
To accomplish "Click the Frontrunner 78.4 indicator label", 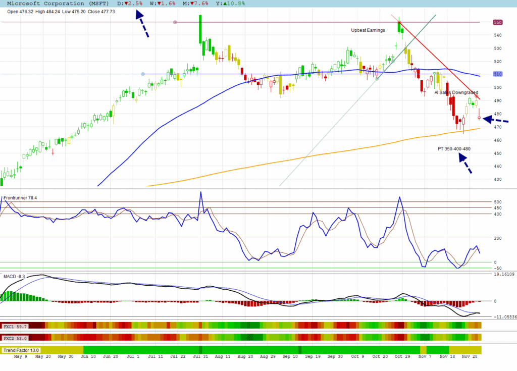I will pyautogui.click(x=20, y=198).
